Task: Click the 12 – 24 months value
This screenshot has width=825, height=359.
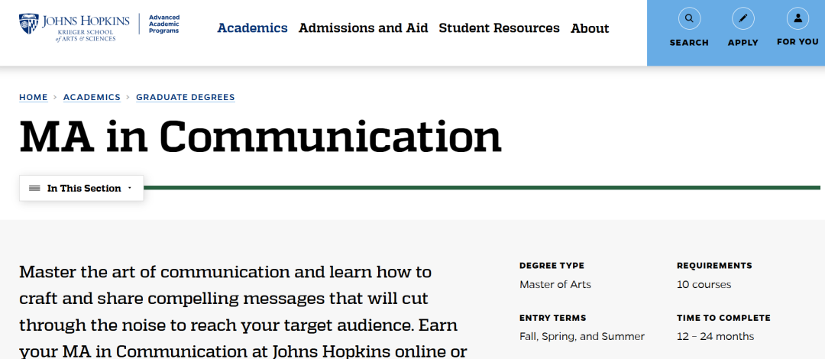Action: (716, 337)
